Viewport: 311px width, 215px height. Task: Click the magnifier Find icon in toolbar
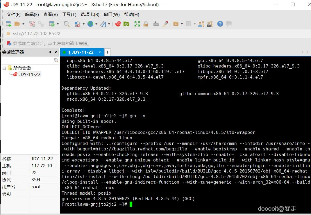tap(67, 24)
